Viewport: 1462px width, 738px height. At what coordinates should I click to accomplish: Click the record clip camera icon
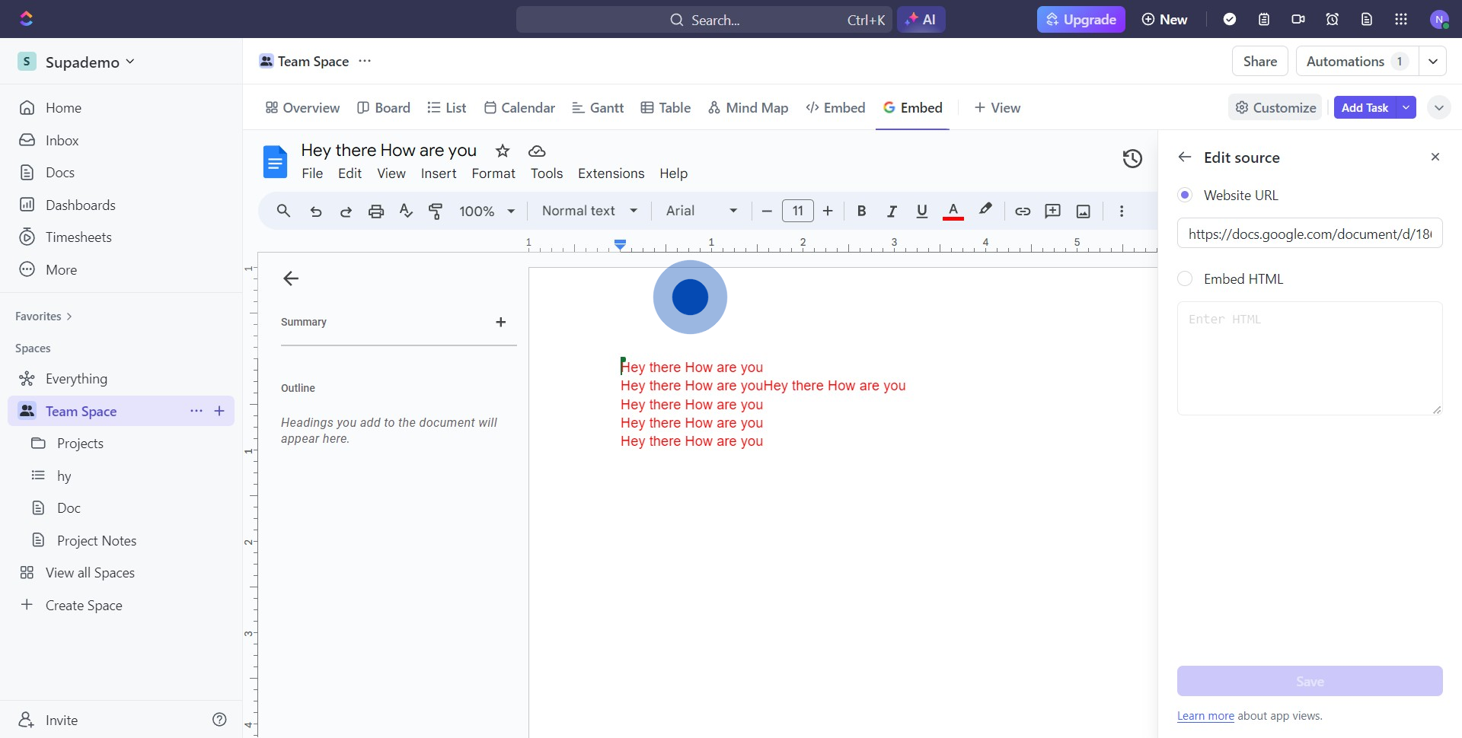[x=1298, y=20]
